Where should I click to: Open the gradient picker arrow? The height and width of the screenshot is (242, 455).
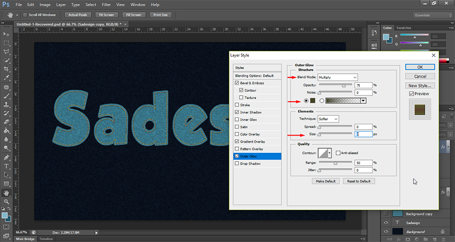click(x=363, y=101)
